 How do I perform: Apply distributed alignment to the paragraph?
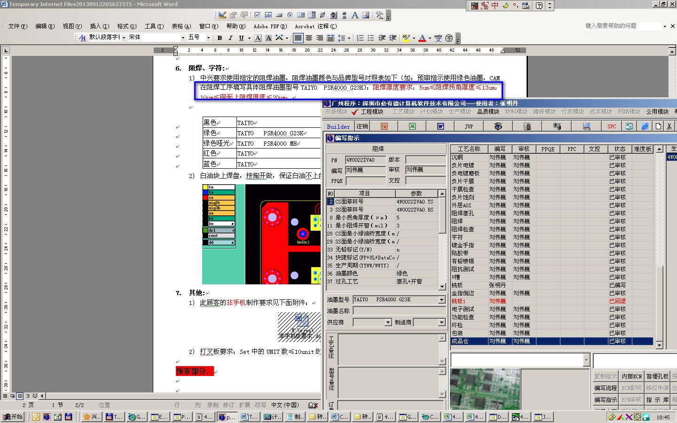[331, 38]
